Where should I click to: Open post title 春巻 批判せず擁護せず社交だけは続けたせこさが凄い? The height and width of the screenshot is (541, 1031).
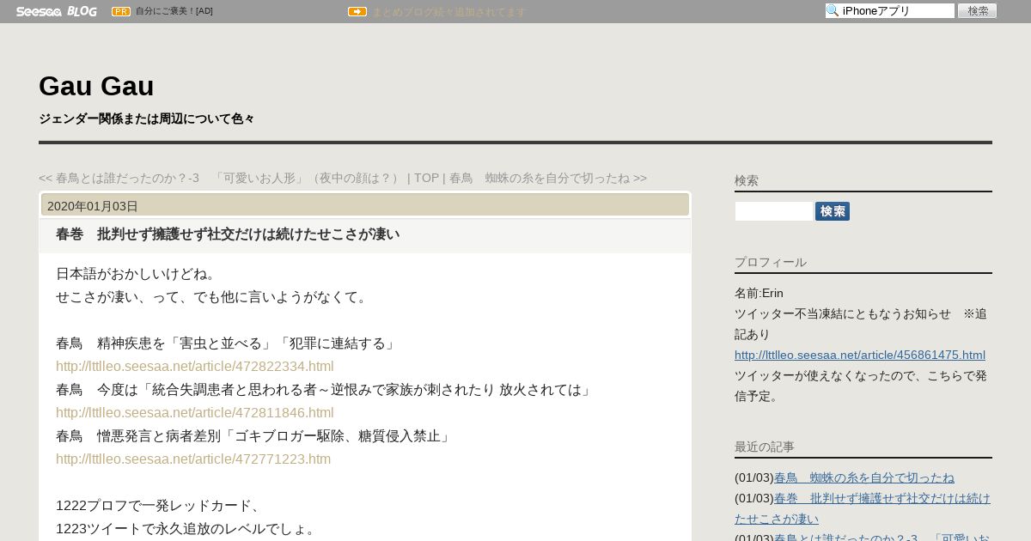point(228,234)
